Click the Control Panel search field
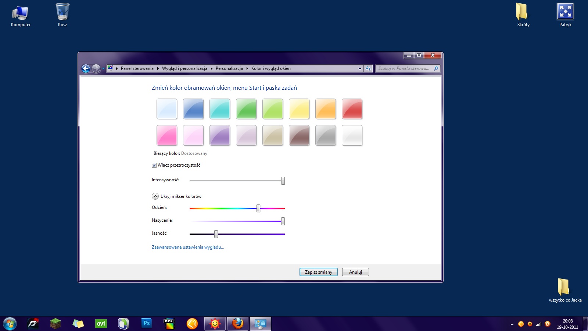Screen dimensions: 588x331 (x=404, y=68)
